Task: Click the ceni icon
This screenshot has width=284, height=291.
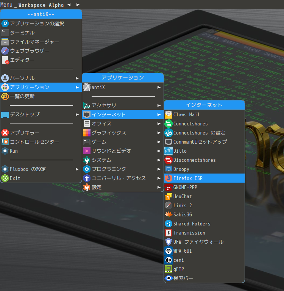Action: click(x=169, y=260)
